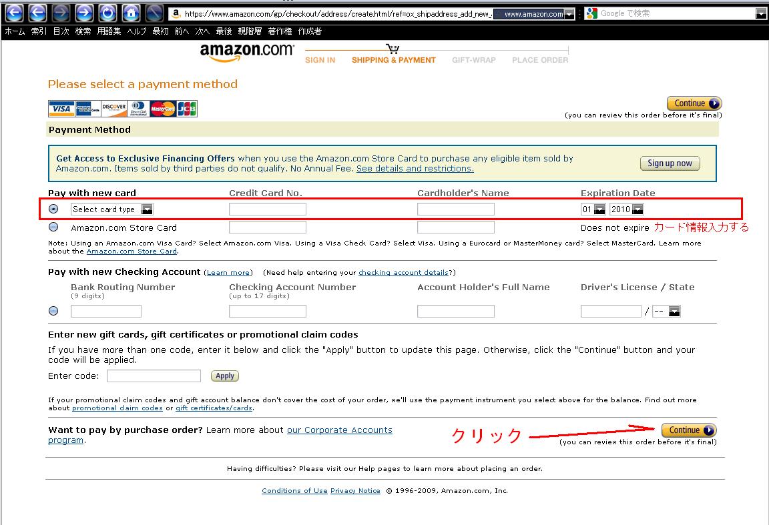
Task: Click the top Continue button
Action: coord(694,103)
